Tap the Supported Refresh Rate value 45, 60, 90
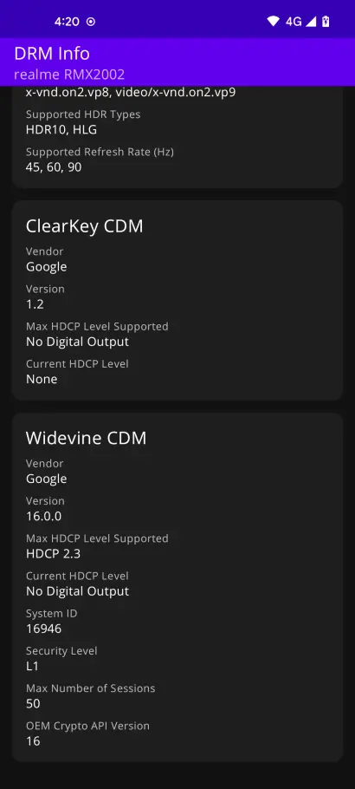Viewport: 355px width, 789px height. 54,167
